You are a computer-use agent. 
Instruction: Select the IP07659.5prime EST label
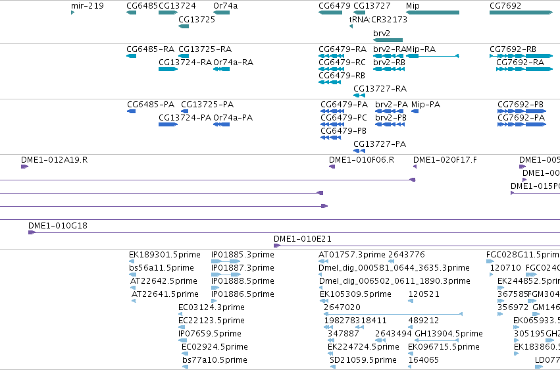tap(210, 334)
